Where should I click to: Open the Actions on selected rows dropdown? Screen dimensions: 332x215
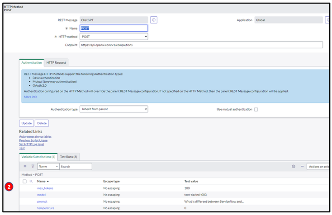point(318,166)
